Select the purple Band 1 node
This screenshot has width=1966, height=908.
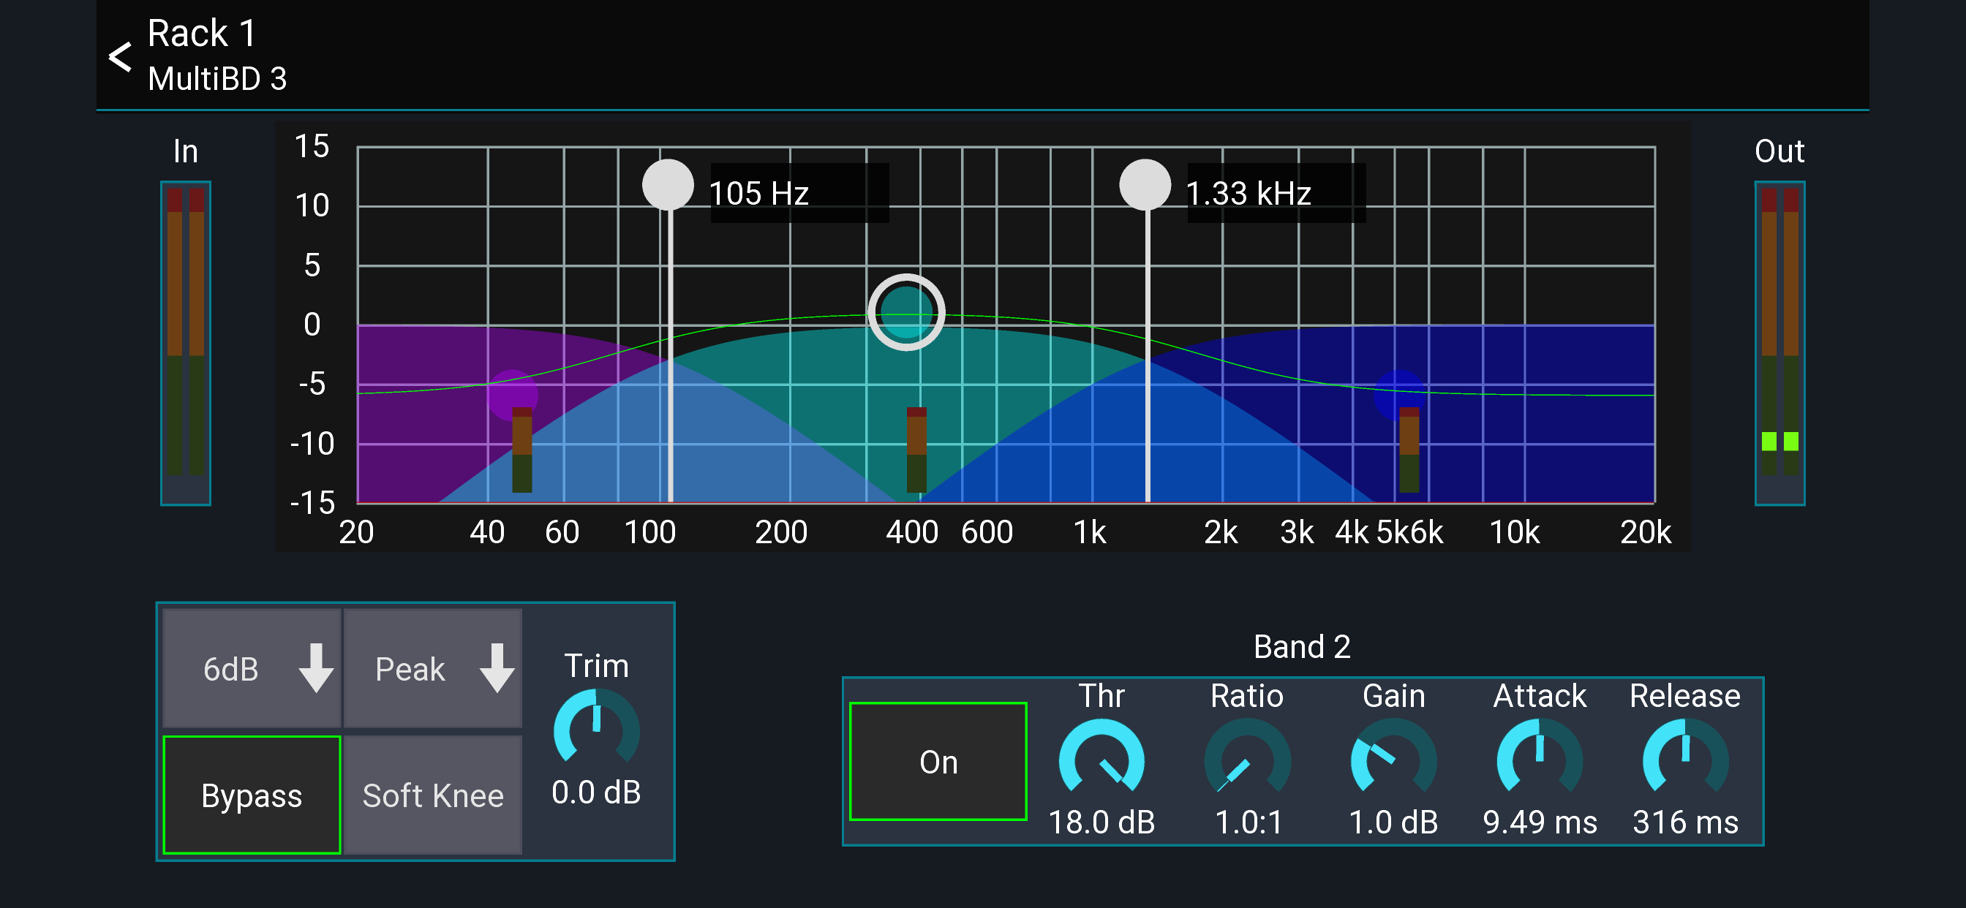tap(512, 396)
